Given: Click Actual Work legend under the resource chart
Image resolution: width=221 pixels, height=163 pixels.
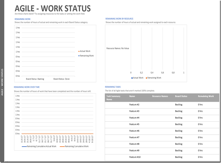Looking at the screenshot, I should 138,78.
